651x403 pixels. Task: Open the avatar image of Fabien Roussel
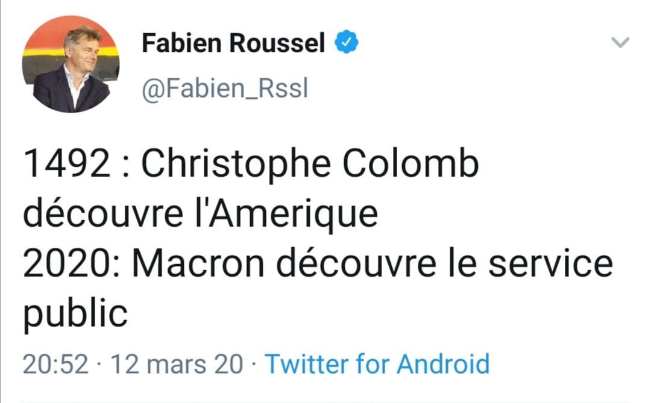[72, 63]
